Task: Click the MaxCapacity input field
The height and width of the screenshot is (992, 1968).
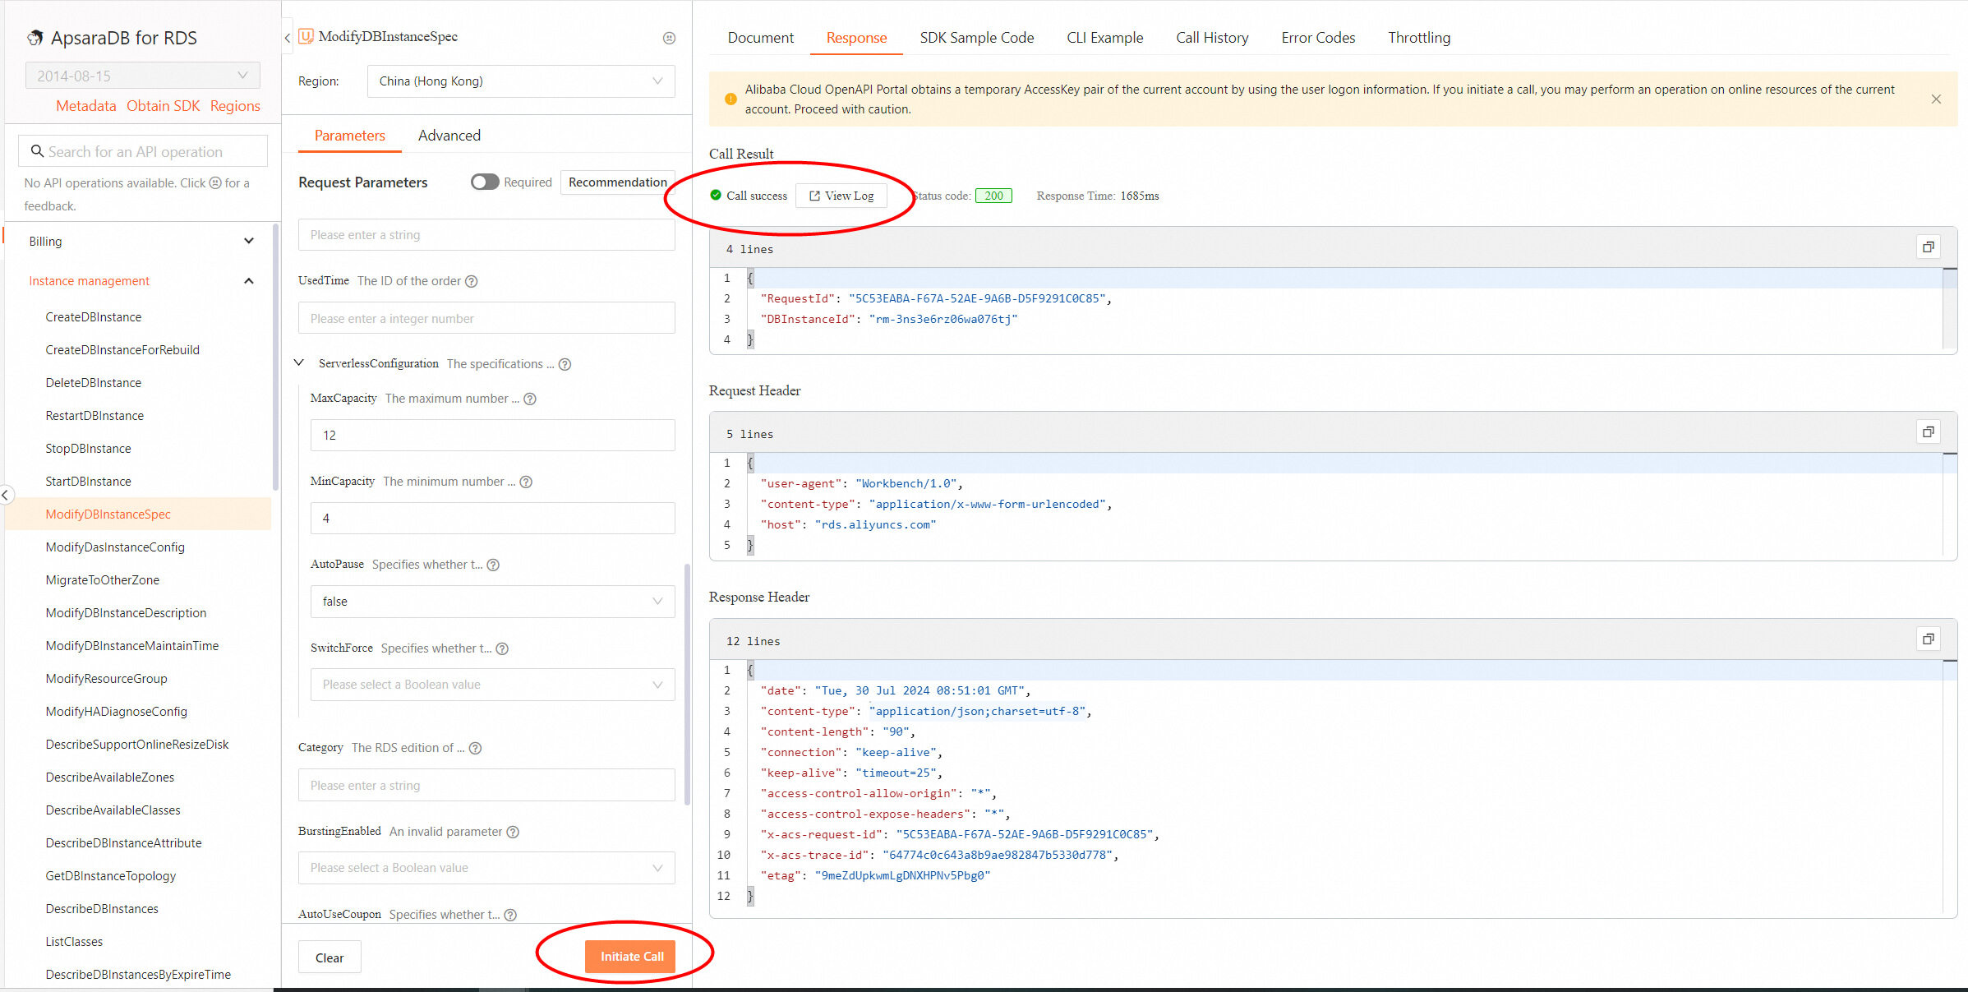Action: tap(492, 436)
